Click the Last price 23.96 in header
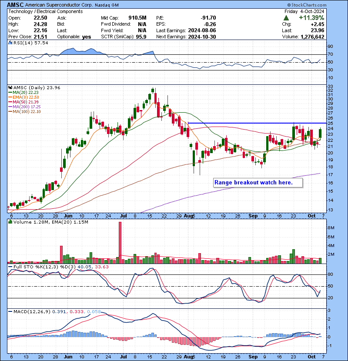 click(x=318, y=30)
